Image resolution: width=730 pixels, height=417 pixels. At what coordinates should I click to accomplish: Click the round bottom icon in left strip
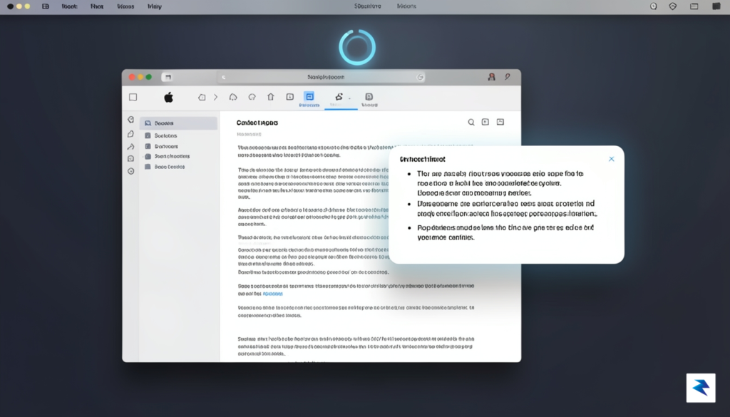131,171
